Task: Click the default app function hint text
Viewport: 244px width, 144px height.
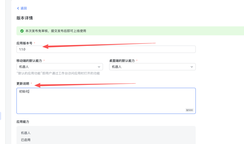Action: pos(58,73)
